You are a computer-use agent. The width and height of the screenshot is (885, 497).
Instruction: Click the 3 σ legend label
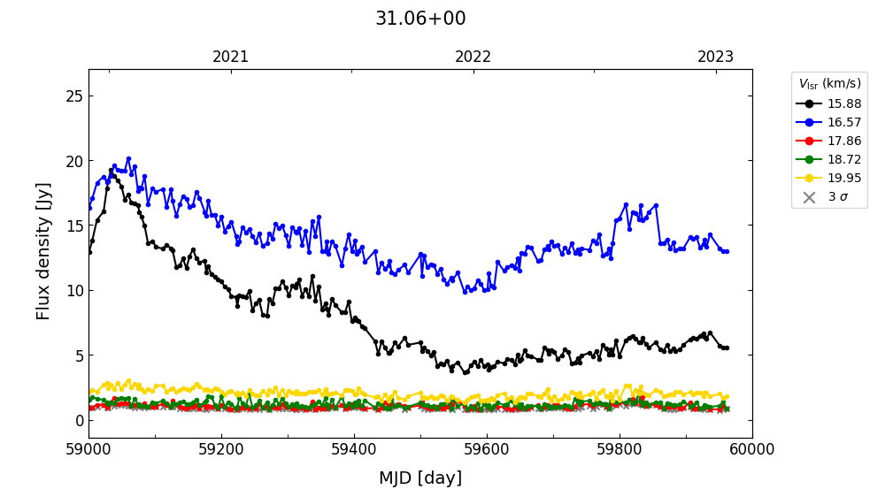[x=837, y=197]
